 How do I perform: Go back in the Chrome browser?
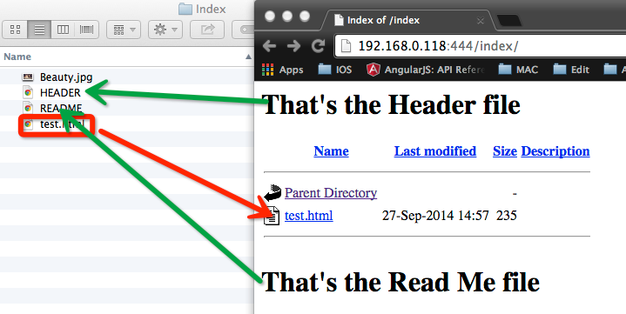click(x=270, y=46)
